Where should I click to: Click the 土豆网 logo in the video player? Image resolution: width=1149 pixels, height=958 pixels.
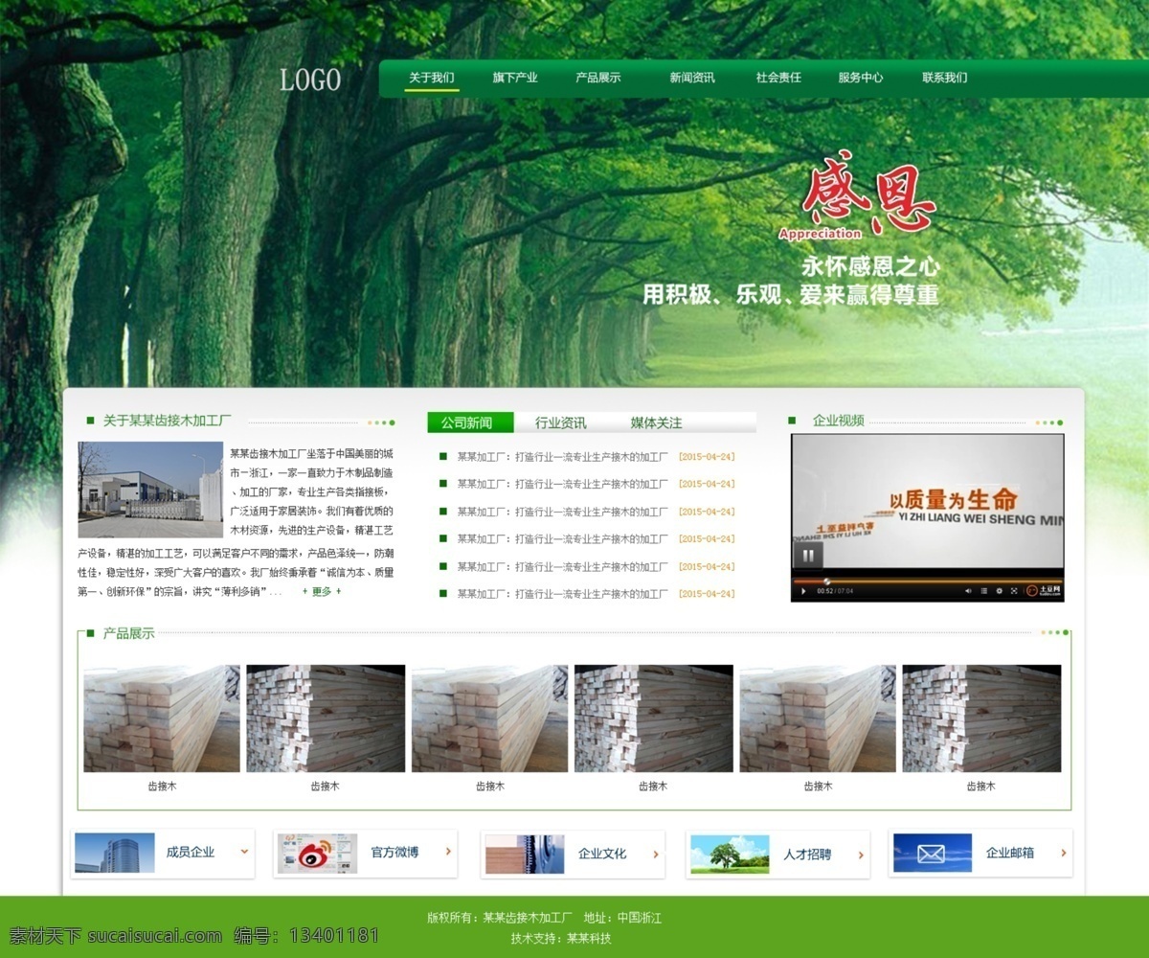click(1043, 591)
